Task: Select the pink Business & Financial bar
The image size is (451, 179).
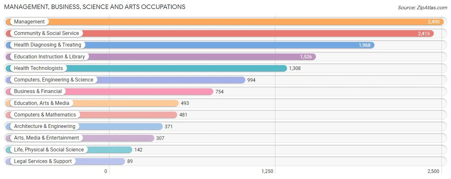Action: [x=109, y=91]
